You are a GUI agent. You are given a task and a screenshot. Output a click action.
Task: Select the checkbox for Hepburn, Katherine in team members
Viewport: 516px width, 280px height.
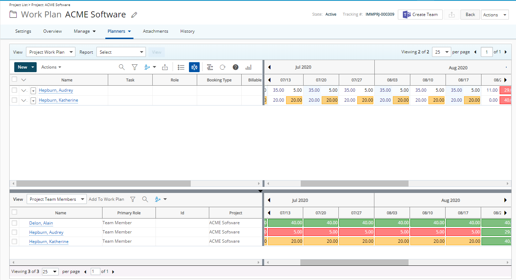tap(14, 241)
